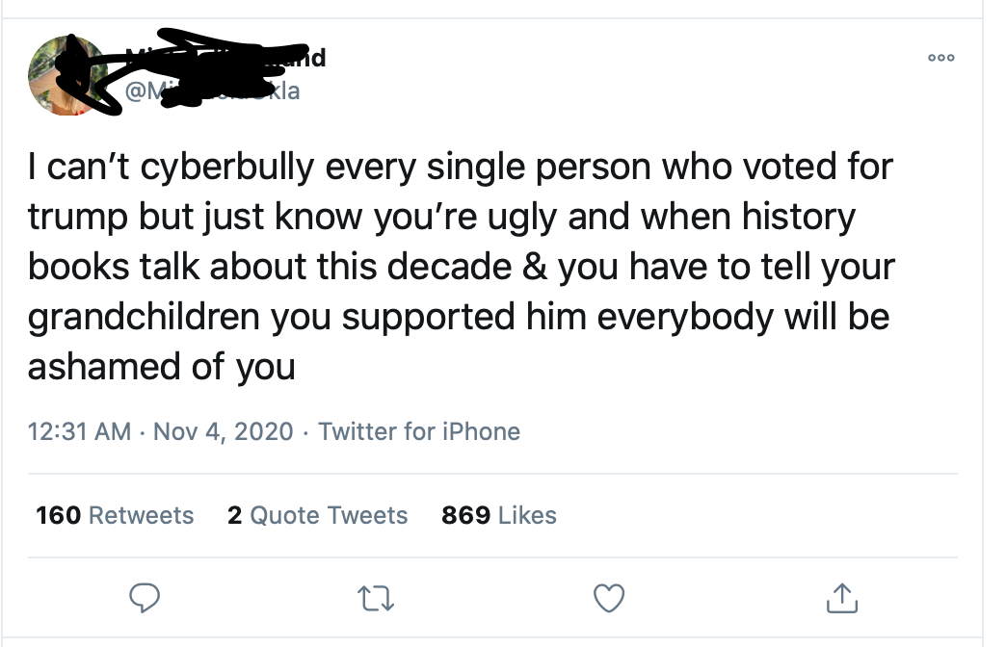View the 160 Retweets list
The image size is (1006, 647).
[x=115, y=515]
